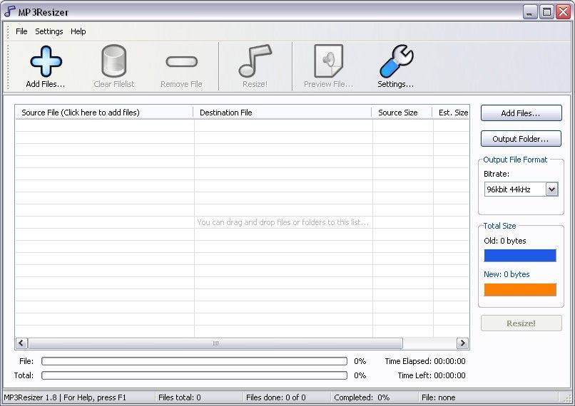Viewport: 575px width, 406px height.
Task: Click 'MP3Resizer 1.8 | For Help, press F1' status text
Action: (x=65, y=397)
